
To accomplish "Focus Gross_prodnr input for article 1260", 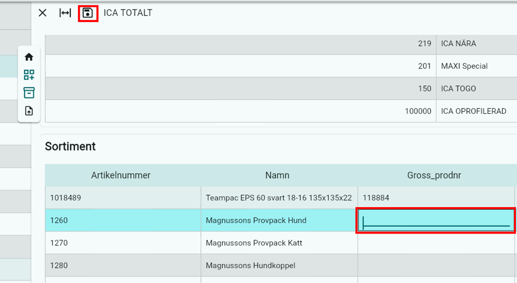I will [x=436, y=220].
